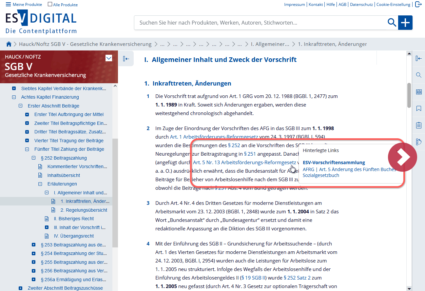The image size is (425, 291).
Task: Select § 256 Beitragszahlung aus Ver... entry
Action: click(74, 271)
